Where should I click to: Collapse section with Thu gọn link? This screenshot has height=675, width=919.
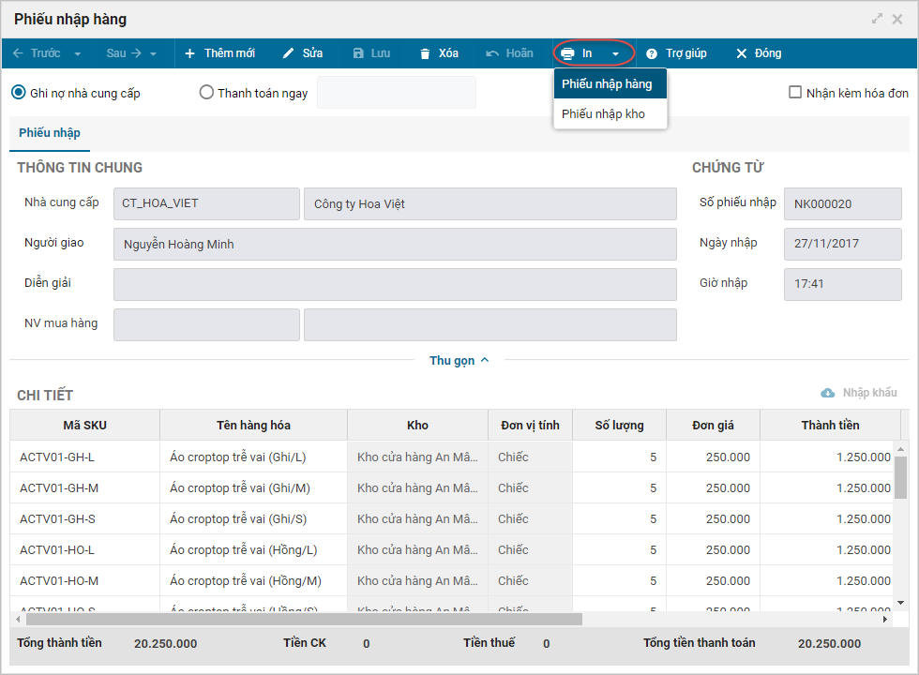[459, 360]
